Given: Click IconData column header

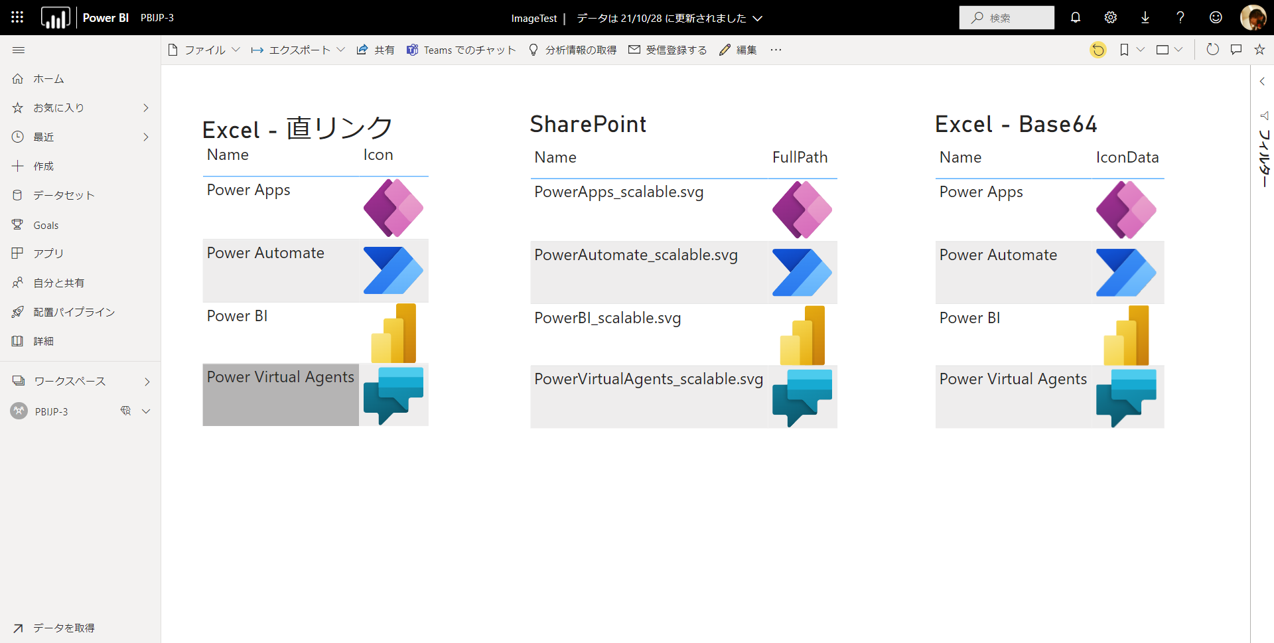Looking at the screenshot, I should [1127, 157].
